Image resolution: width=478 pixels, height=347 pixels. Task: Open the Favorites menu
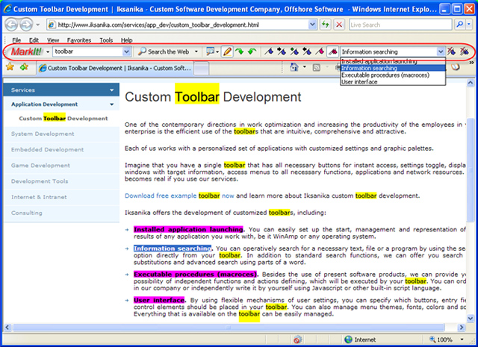pyautogui.click(x=79, y=40)
